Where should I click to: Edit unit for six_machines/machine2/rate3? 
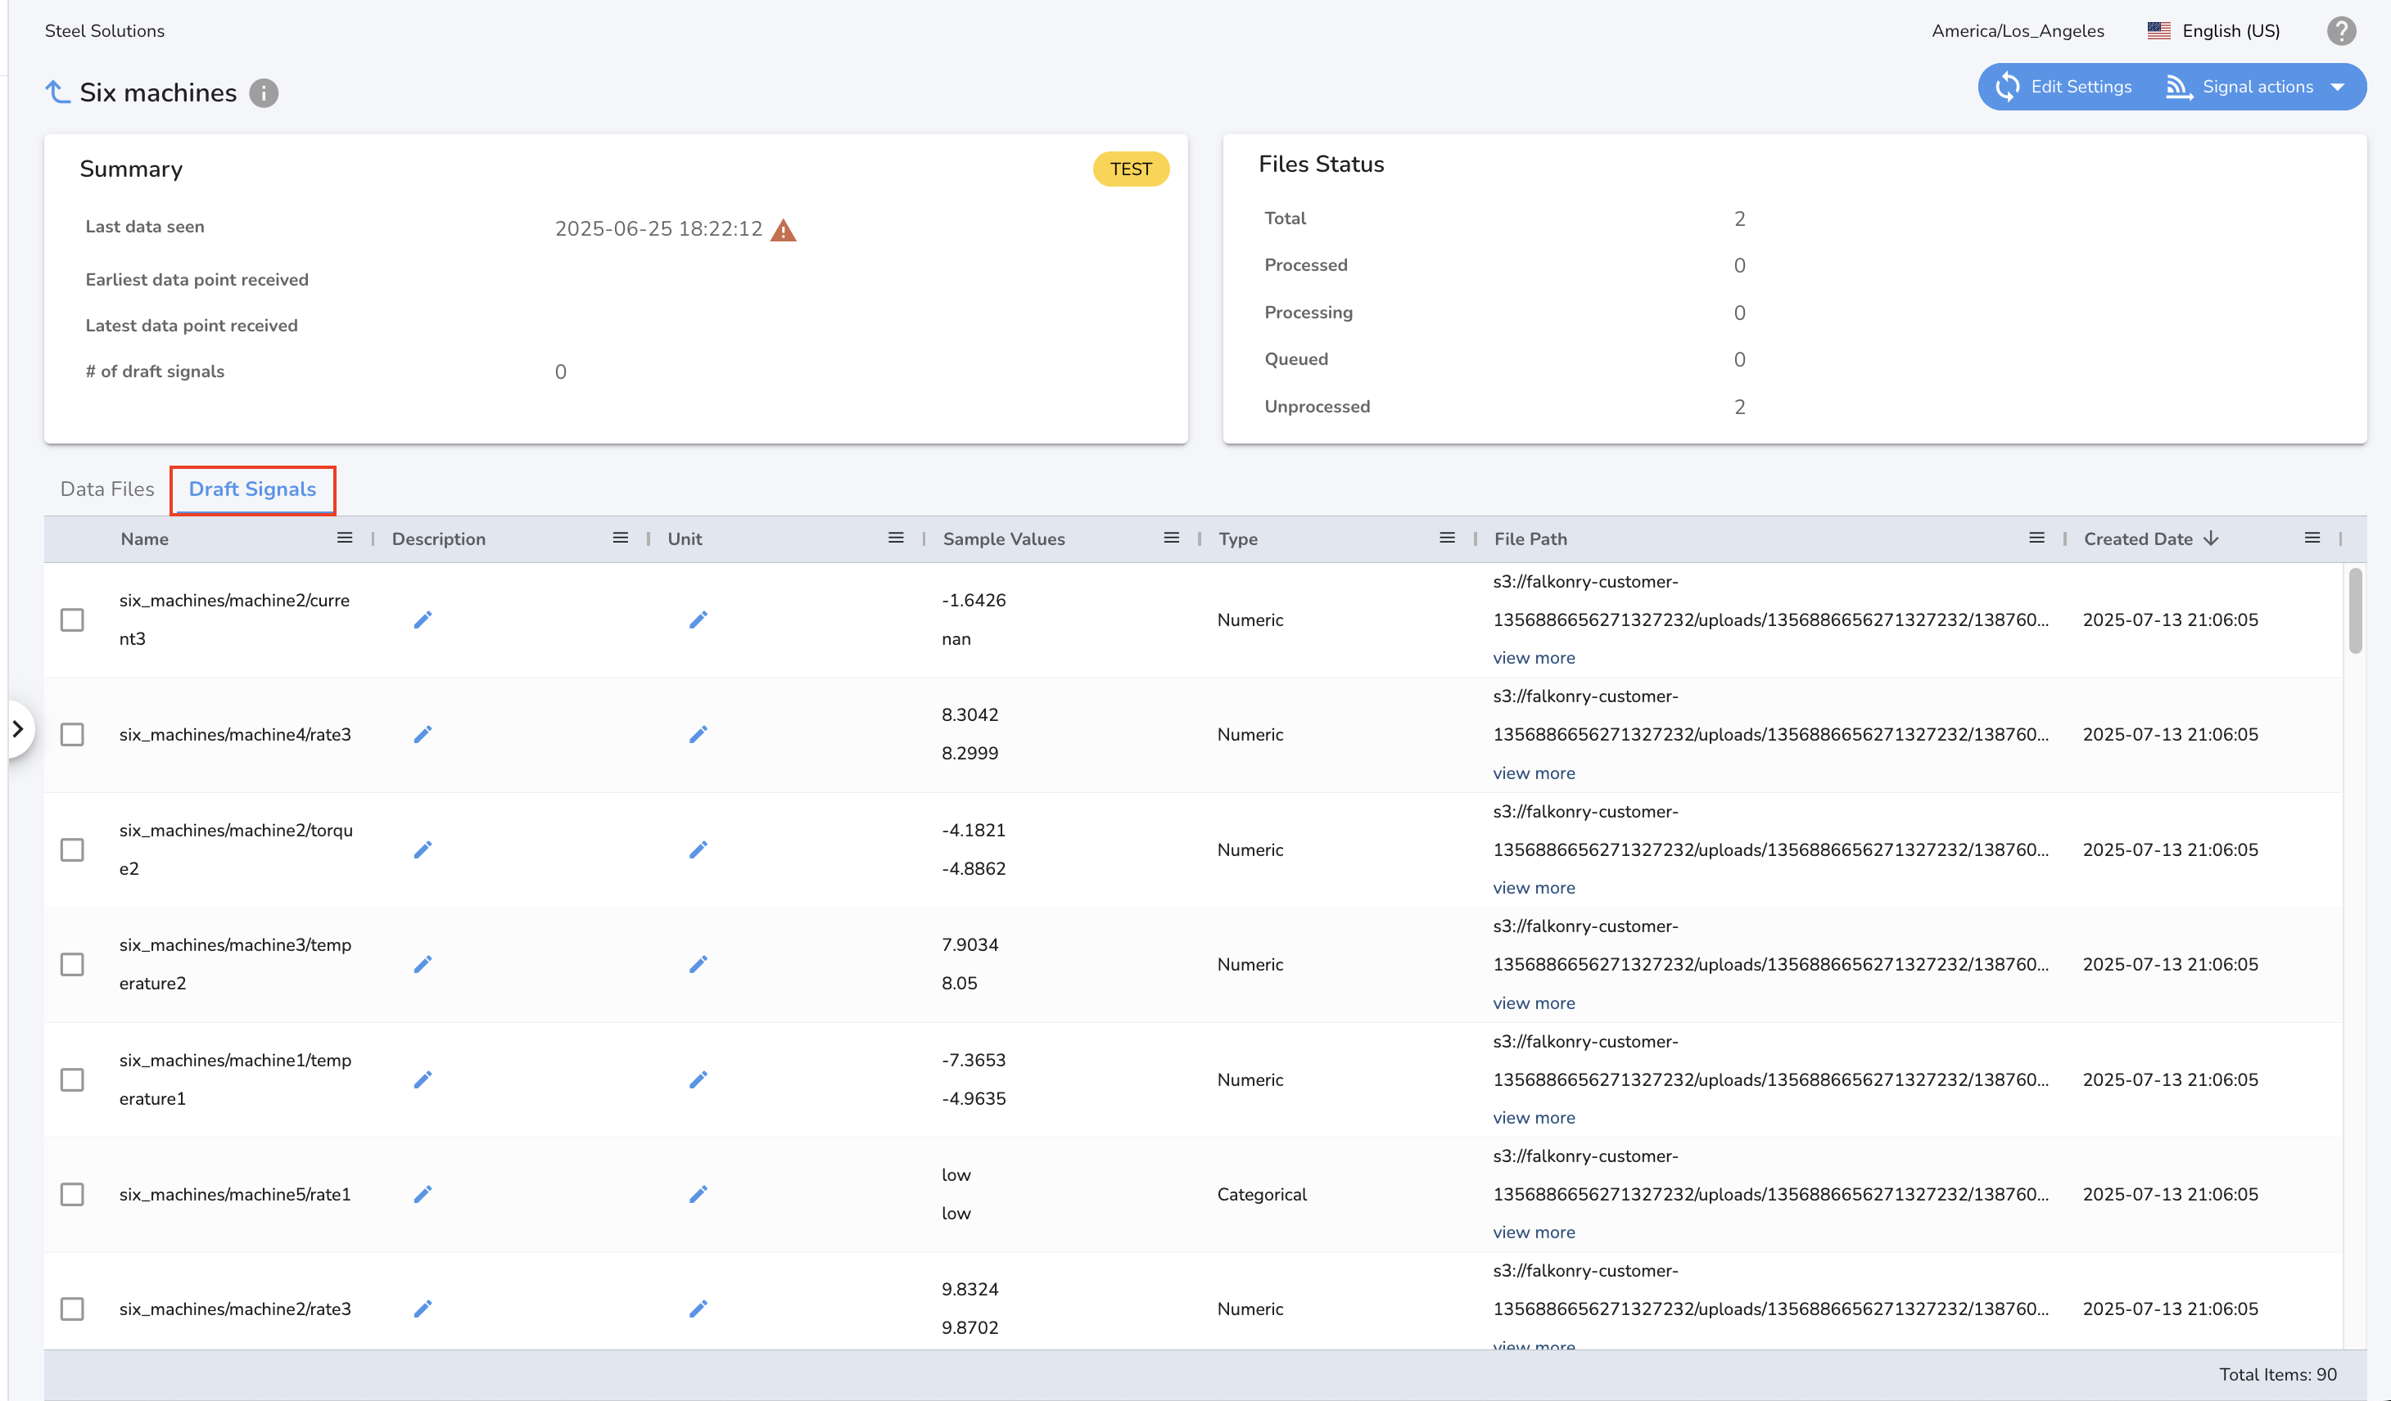pos(698,1308)
